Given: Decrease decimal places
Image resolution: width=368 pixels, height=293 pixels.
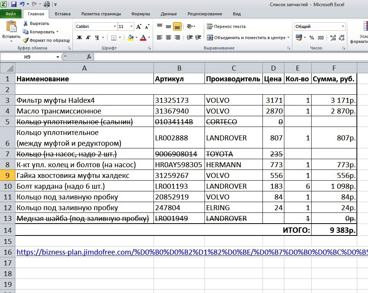Looking at the screenshot, I should point(342,38).
